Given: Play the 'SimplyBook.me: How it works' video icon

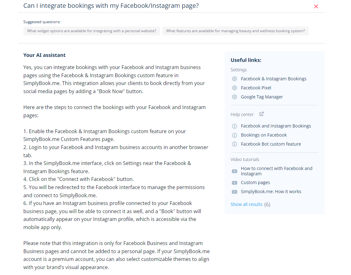Looking at the screenshot, I should click(235, 192).
